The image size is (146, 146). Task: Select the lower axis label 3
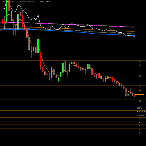140,126
